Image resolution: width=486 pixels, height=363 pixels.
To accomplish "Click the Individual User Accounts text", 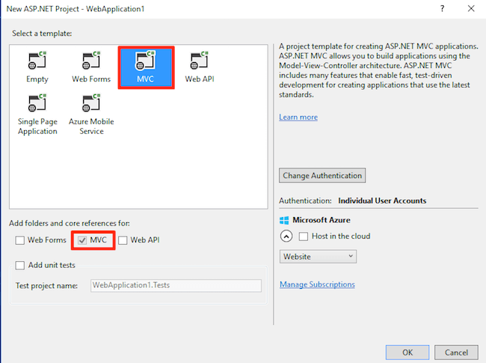I will point(382,201).
